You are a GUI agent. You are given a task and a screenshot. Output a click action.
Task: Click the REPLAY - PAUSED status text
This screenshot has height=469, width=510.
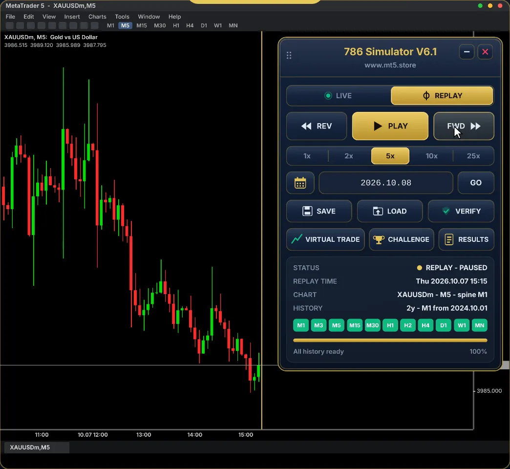coord(456,268)
